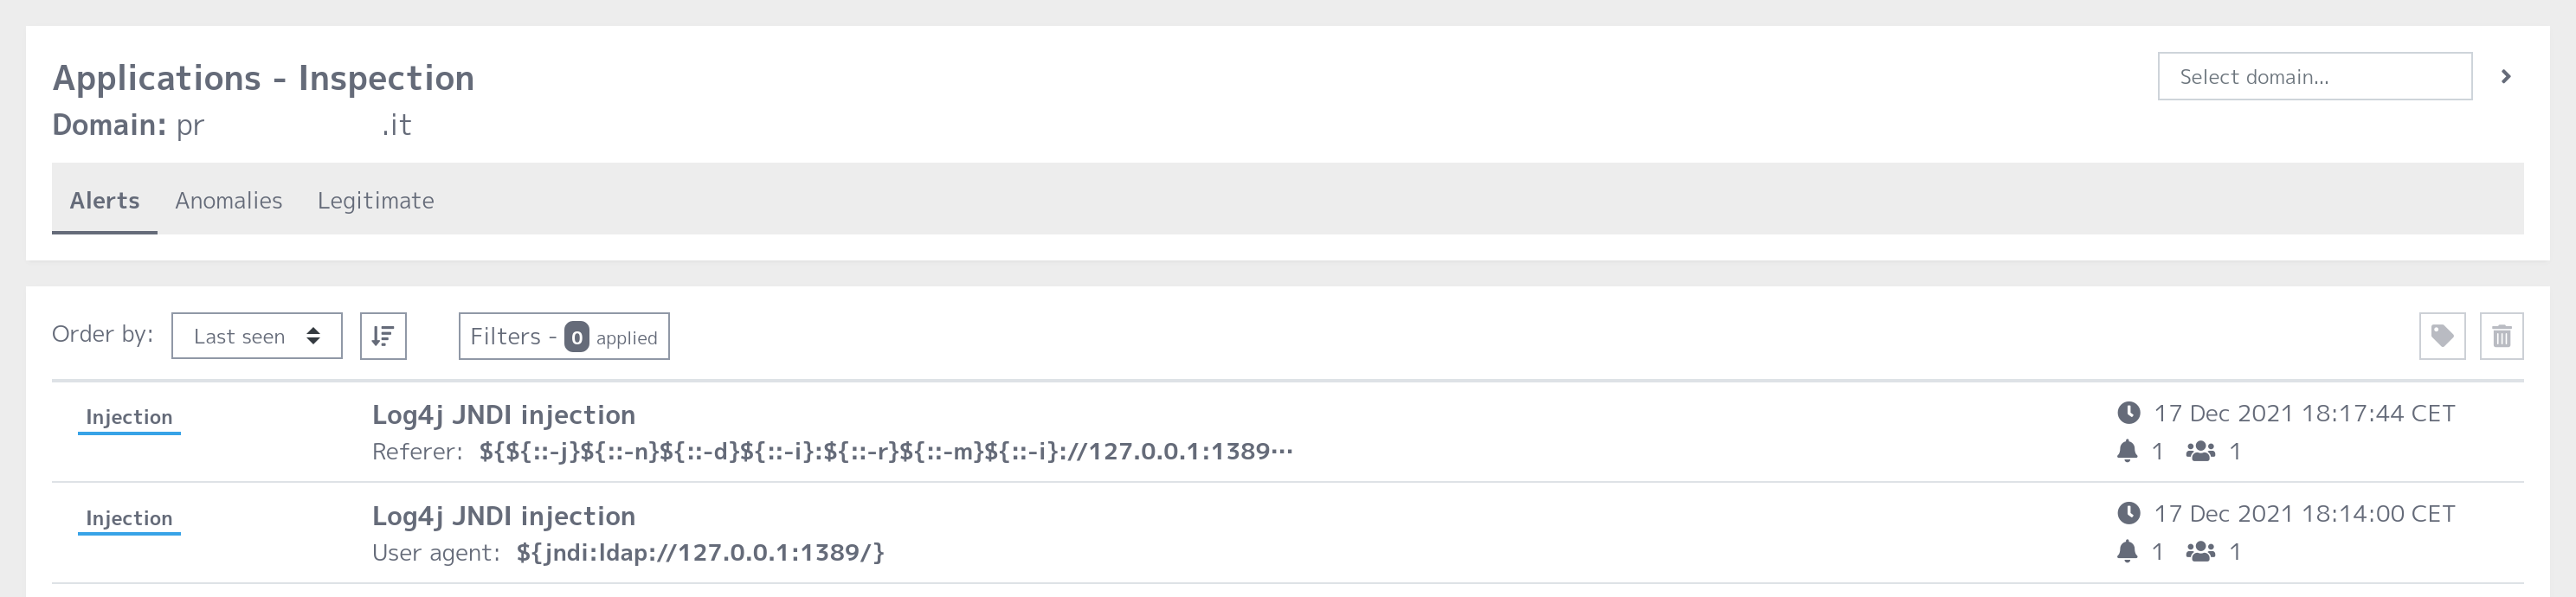Select the Alerts tab
The height and width of the screenshot is (597, 2576).
[x=104, y=200]
